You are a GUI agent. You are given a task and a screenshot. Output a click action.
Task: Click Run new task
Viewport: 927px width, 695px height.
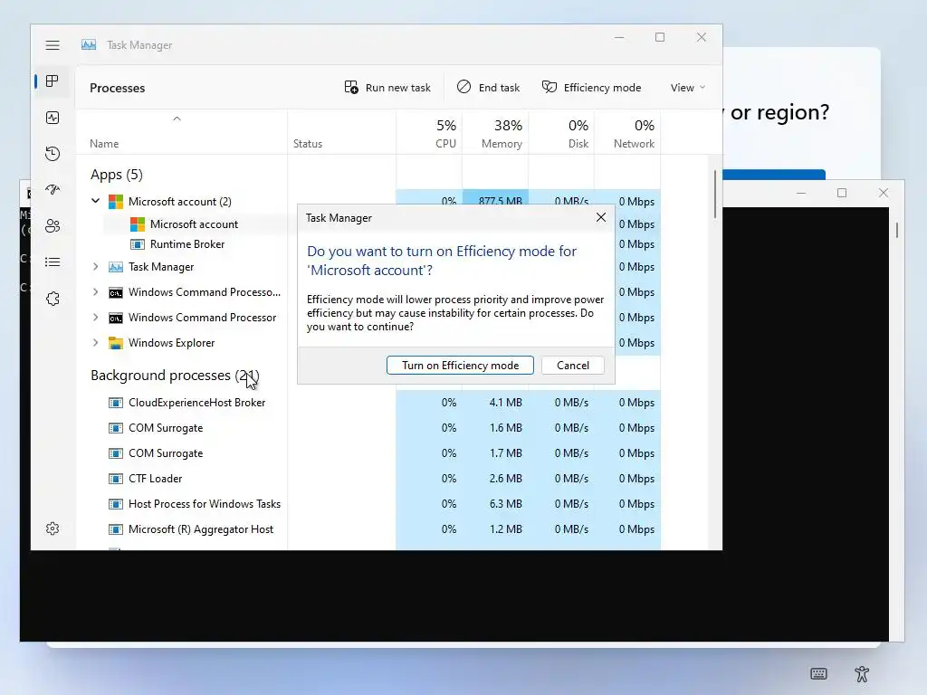pos(387,88)
